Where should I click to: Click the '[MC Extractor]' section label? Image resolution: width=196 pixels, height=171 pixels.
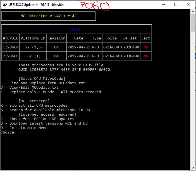[x=34, y=101]
